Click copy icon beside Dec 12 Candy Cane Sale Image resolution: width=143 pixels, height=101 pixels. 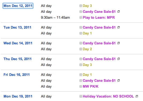coord(118,11)
